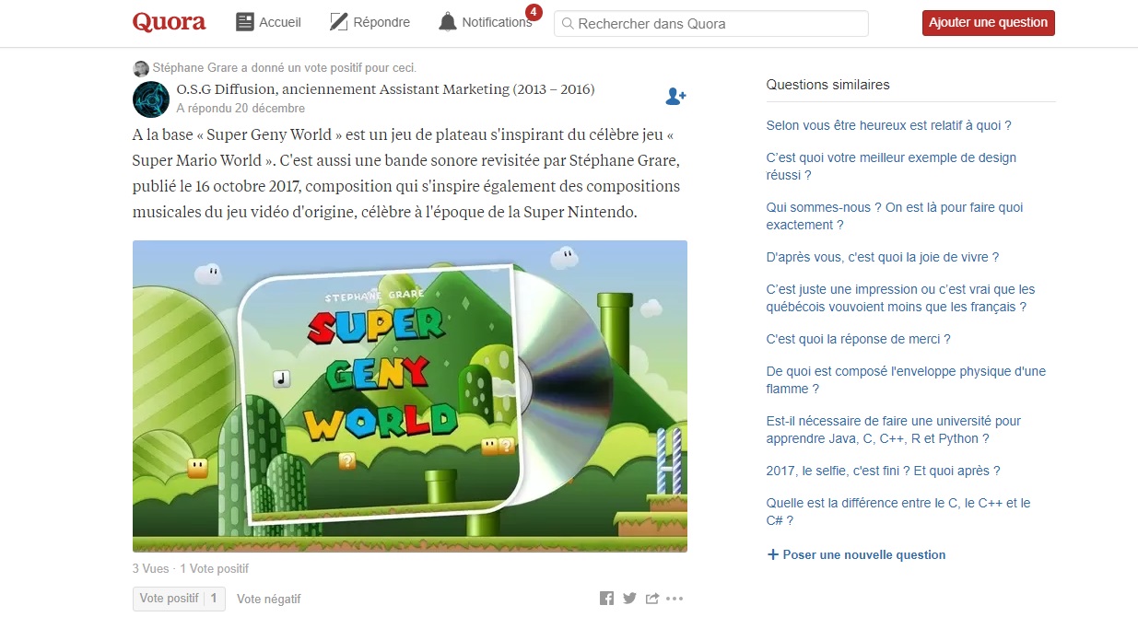Open 'Qui sommes-nous' question link
1138x617 pixels.
point(895,215)
